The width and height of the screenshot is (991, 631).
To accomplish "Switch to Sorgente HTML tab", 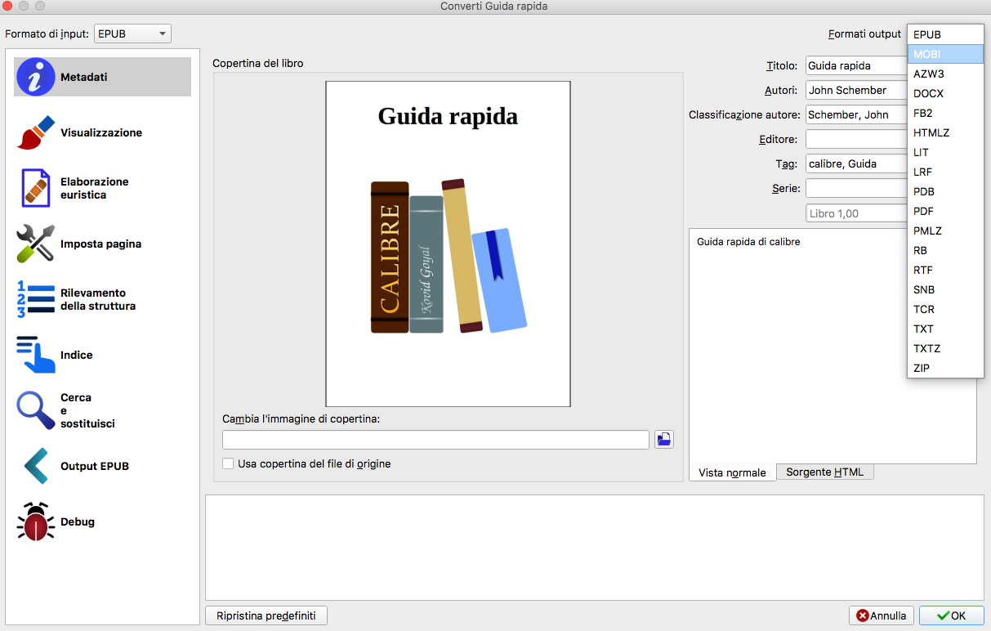I will [x=824, y=472].
